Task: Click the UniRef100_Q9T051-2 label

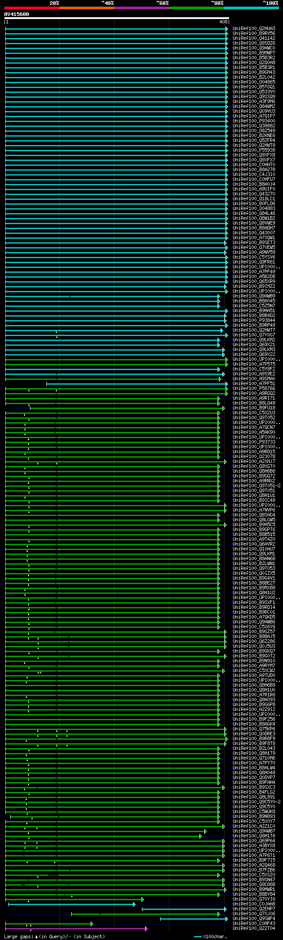Action: (x=256, y=486)
